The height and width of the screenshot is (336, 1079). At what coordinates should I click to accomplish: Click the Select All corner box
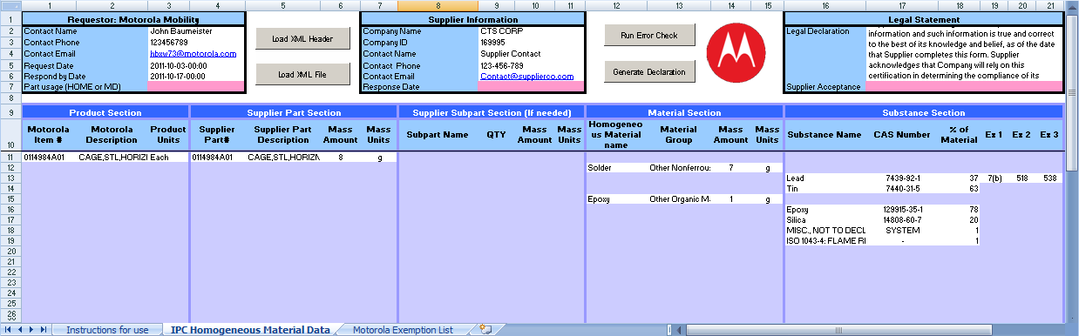(10, 5)
